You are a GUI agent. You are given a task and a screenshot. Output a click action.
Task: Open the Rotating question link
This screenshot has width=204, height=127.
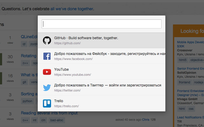[x=29, y=56]
